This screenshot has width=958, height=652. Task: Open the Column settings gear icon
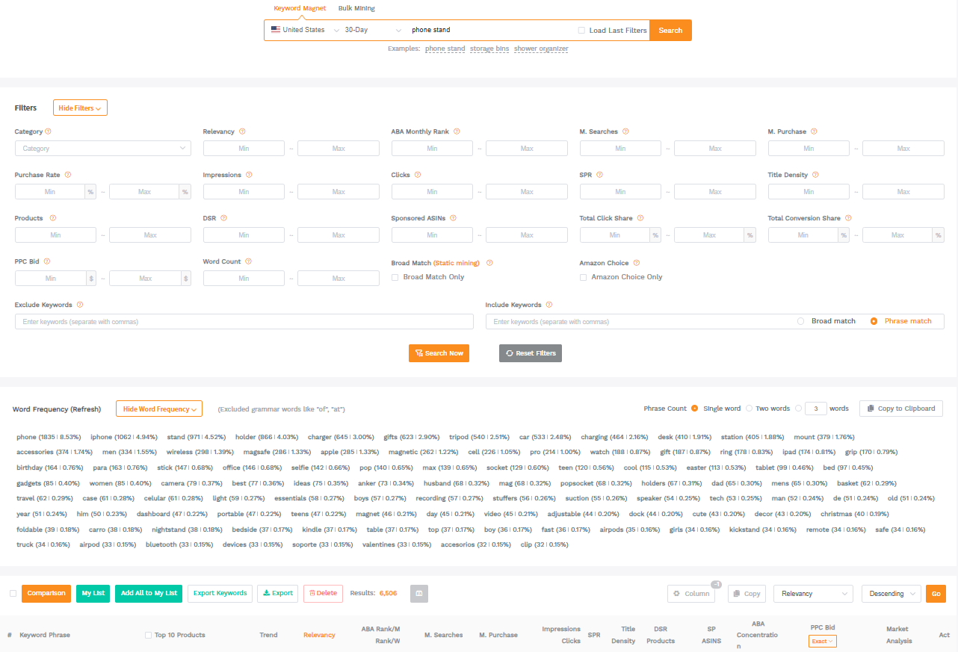coord(679,593)
